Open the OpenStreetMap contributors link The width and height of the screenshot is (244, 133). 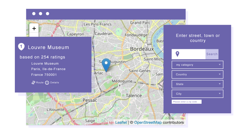pyautogui.click(x=148, y=122)
